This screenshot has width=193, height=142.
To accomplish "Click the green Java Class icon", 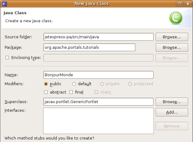I will (176, 18).
